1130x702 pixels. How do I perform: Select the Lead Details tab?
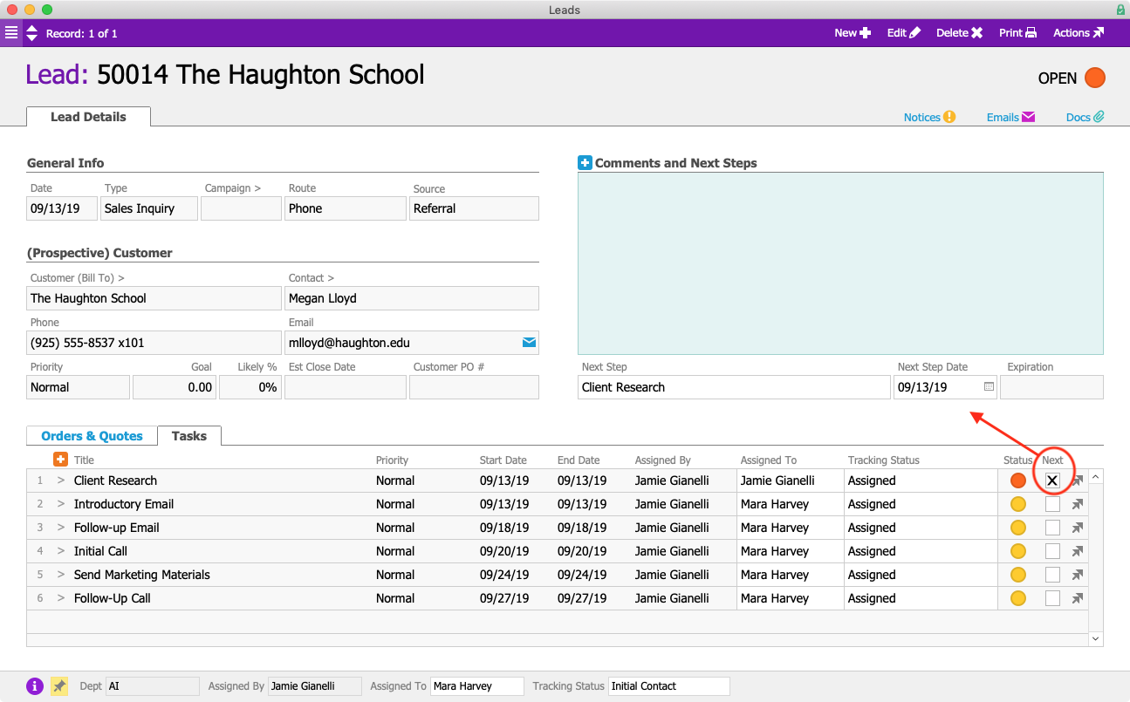coord(88,117)
